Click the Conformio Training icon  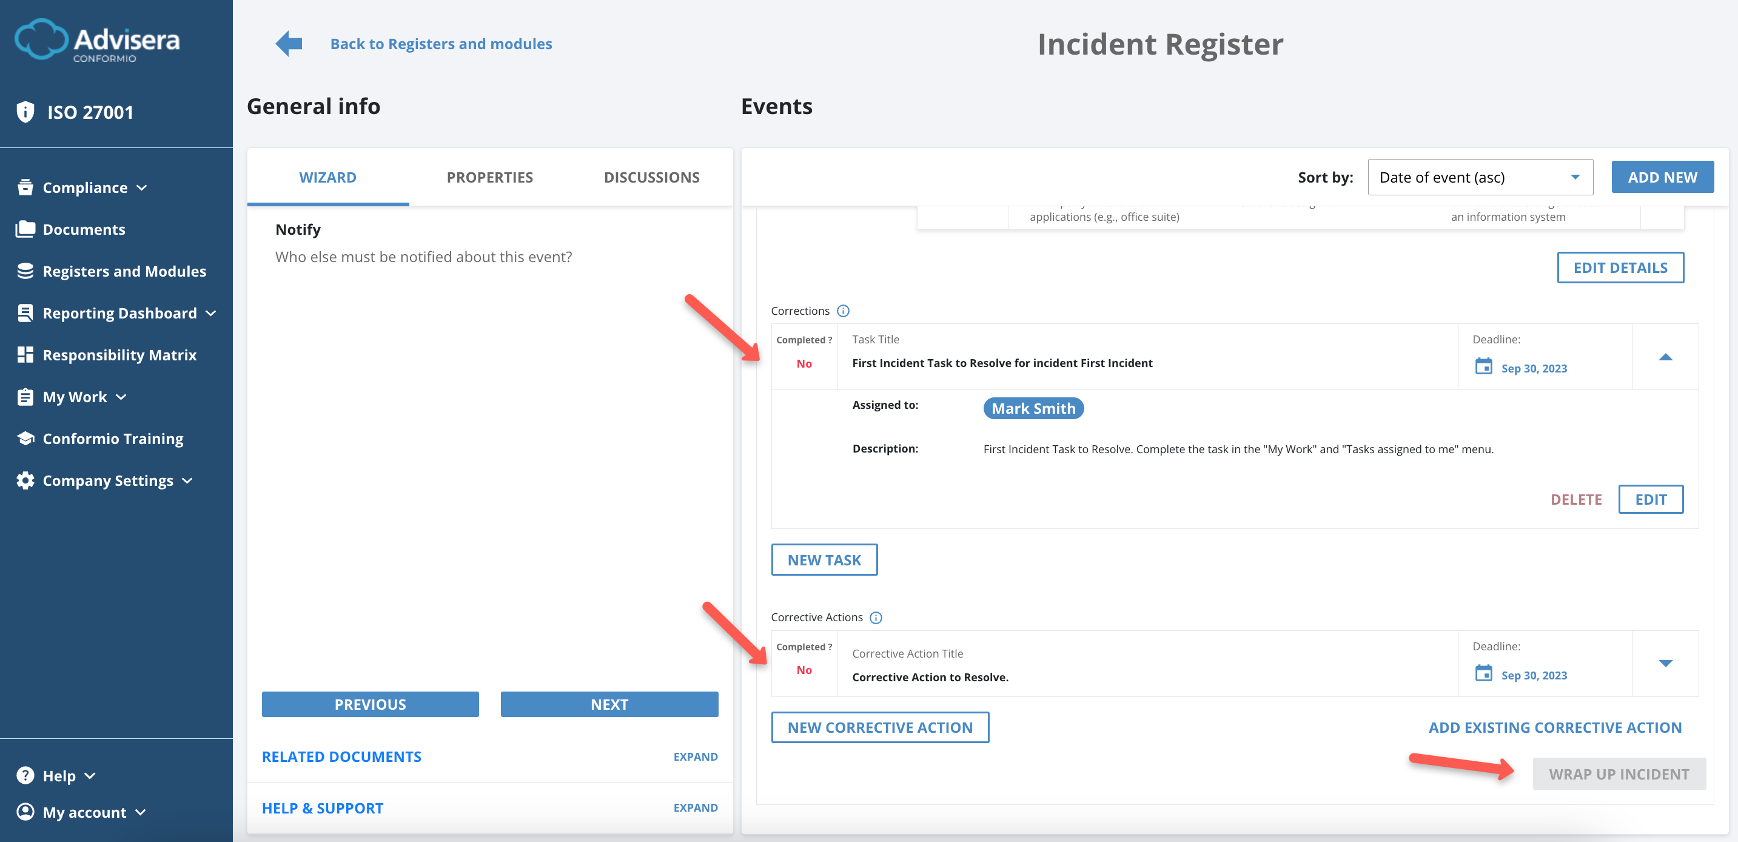(x=25, y=438)
